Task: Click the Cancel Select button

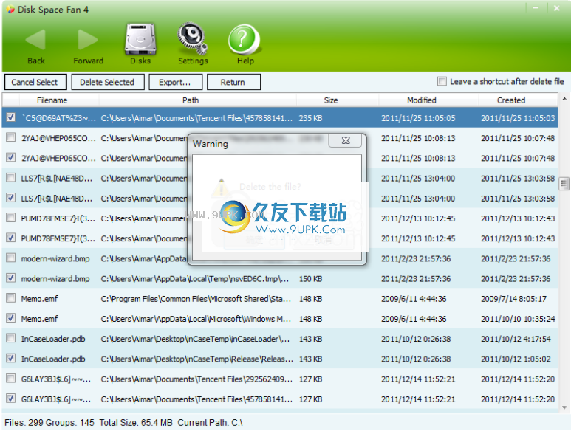Action: (x=35, y=82)
